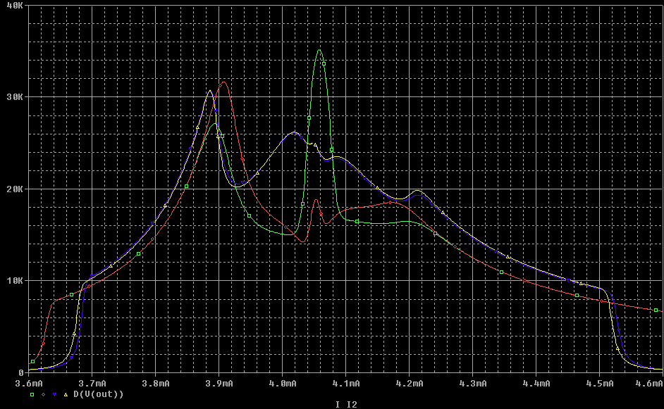Image resolution: width=664 pixels, height=409 pixels.
Task: Click the 4.0mA x-axis tick label
Action: 282,384
